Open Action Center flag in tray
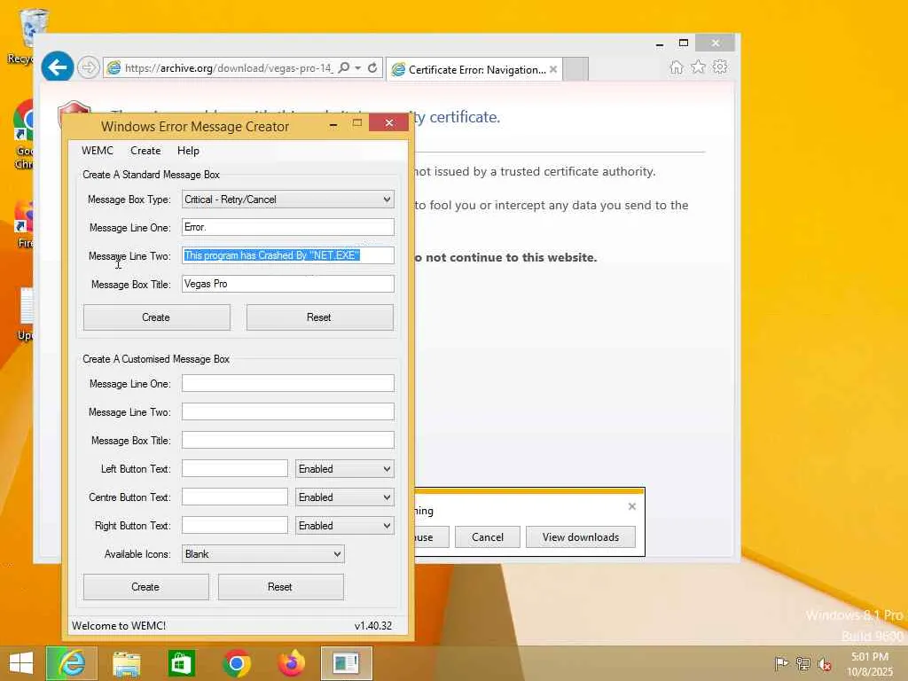This screenshot has width=908, height=681. pos(781,663)
